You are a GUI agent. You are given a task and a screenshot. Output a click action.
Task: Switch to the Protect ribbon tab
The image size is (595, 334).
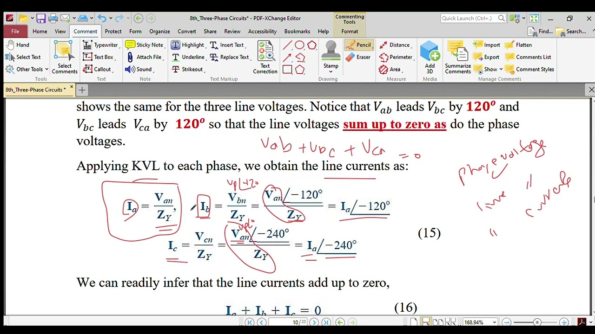(x=113, y=31)
